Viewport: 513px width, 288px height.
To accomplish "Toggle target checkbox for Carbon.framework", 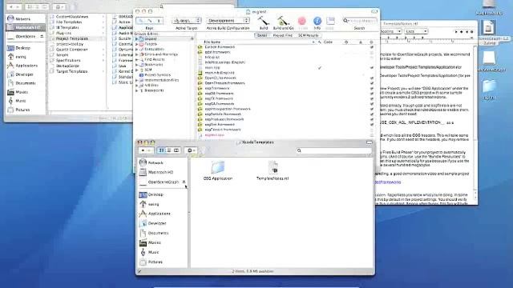I will click(x=371, y=47).
